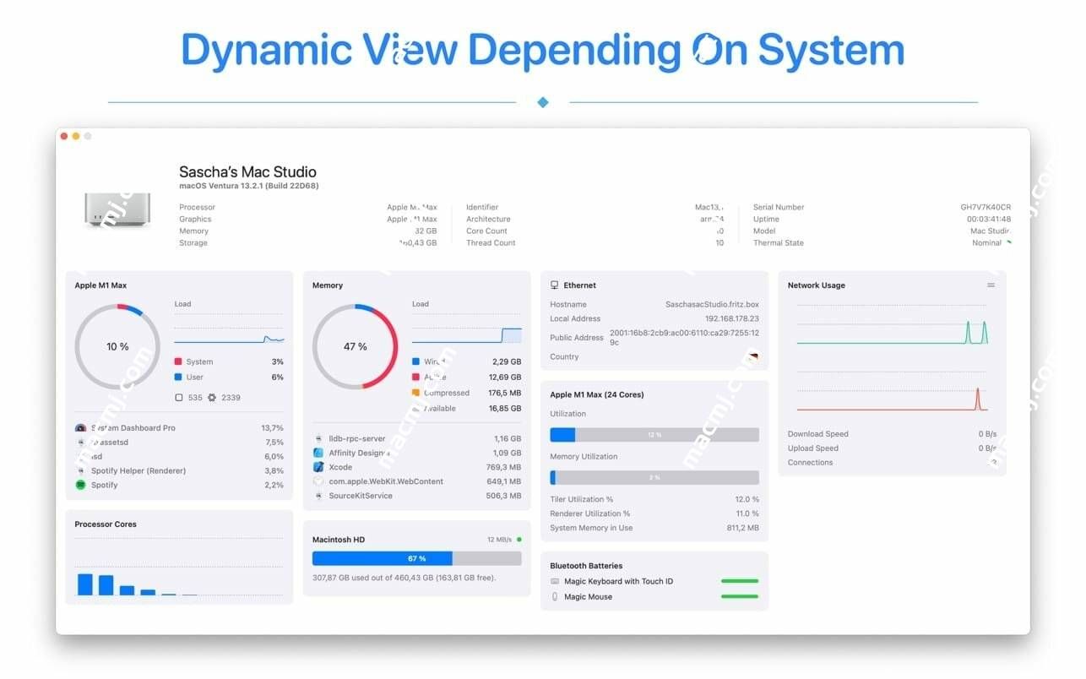This screenshot has height=679, width=1086.
Task: Click the Storage value in system info
Action: (418, 243)
